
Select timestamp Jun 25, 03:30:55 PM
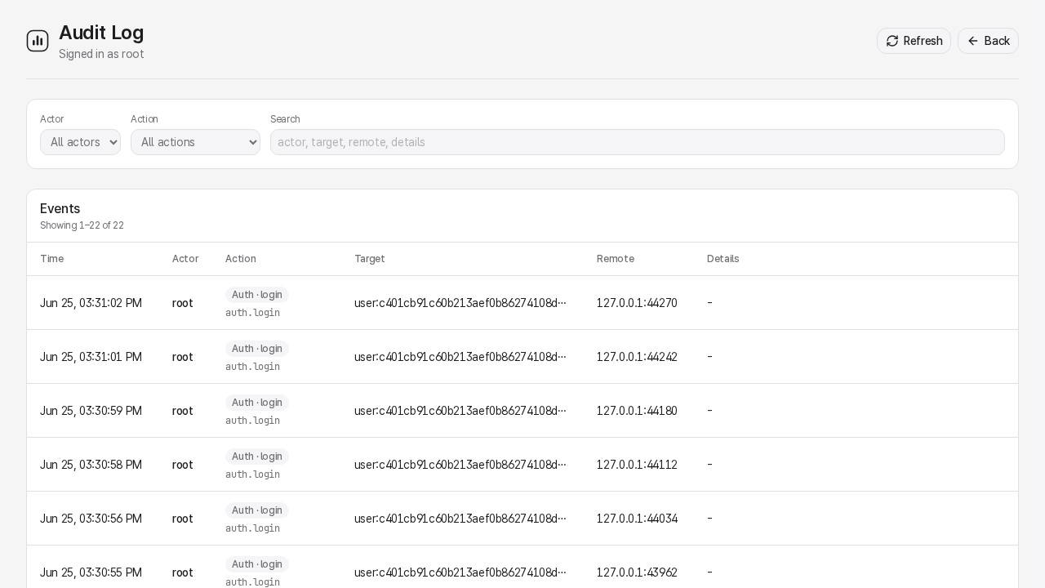tap(91, 572)
